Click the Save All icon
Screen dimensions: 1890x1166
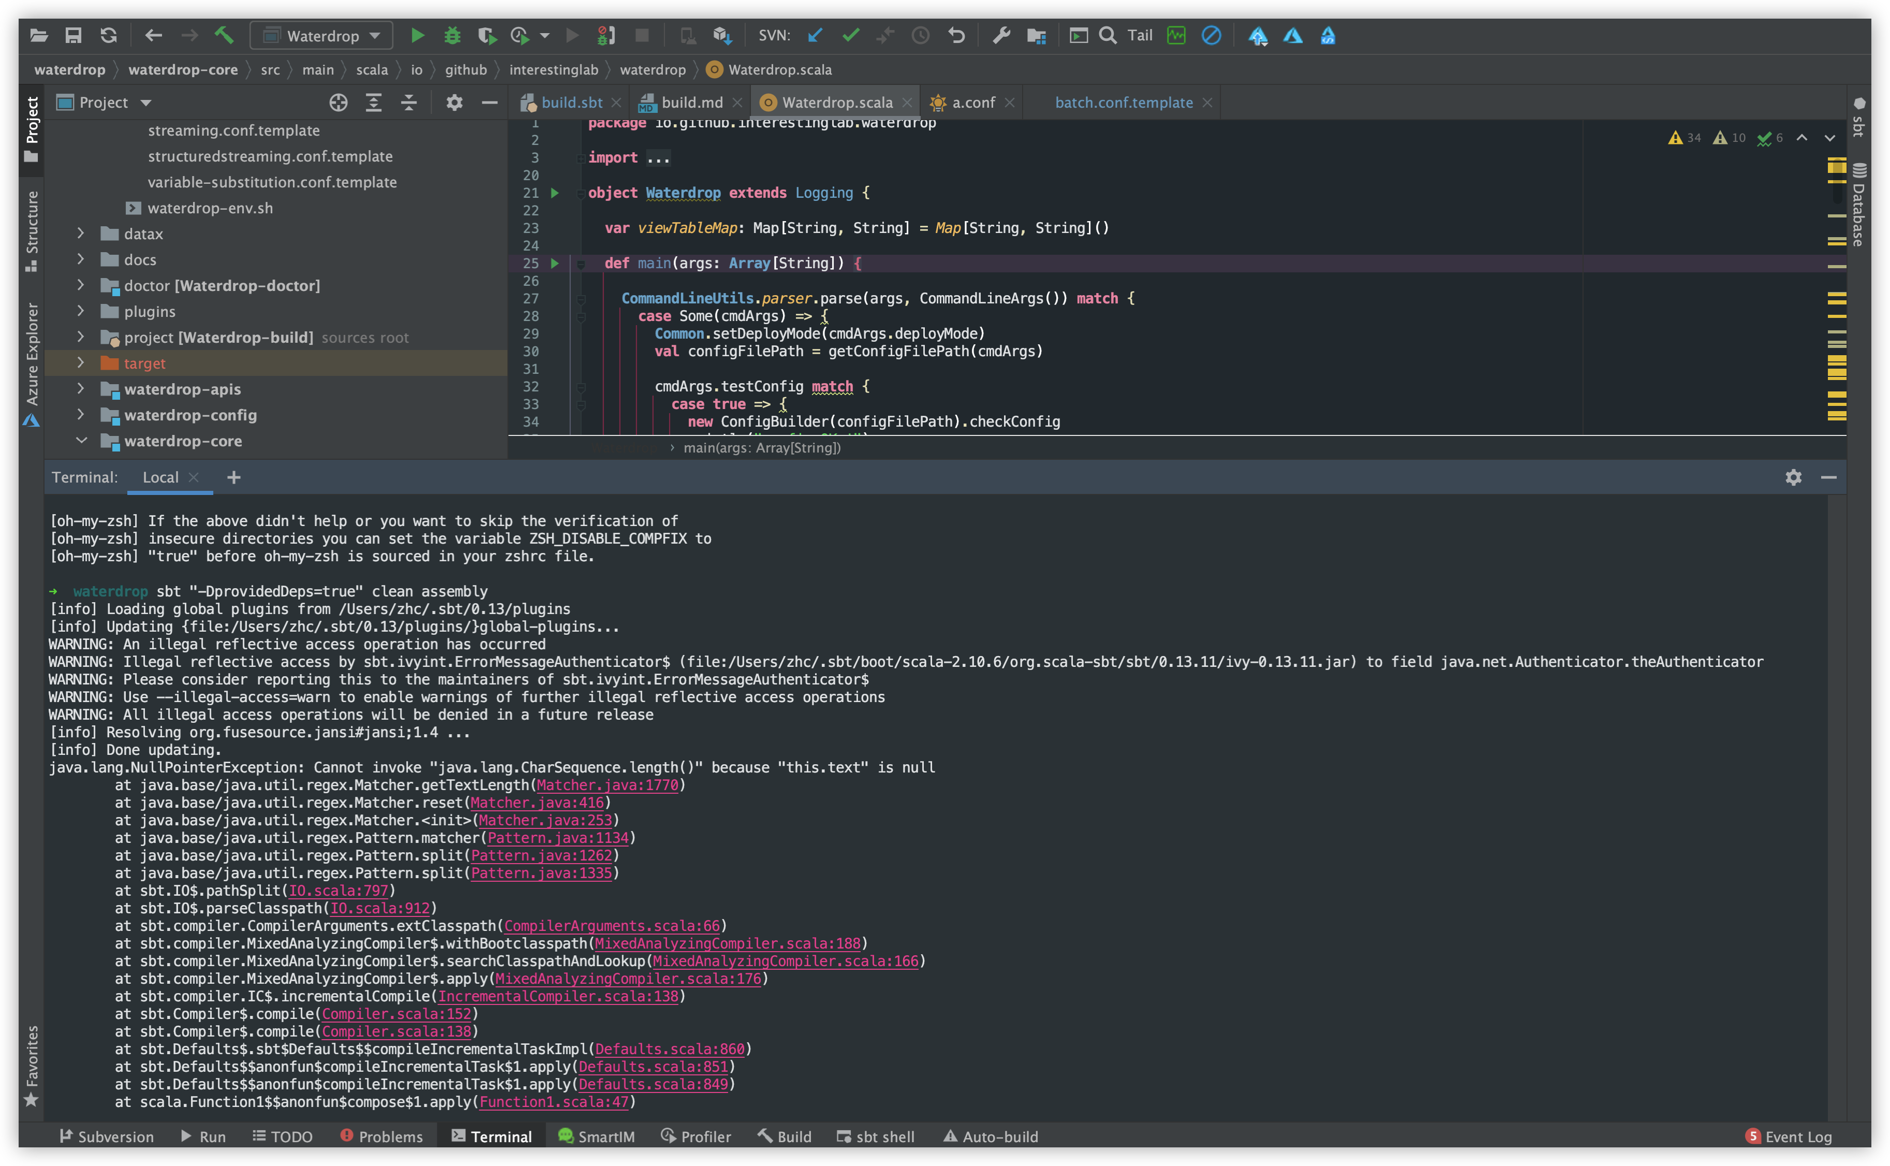click(x=73, y=36)
